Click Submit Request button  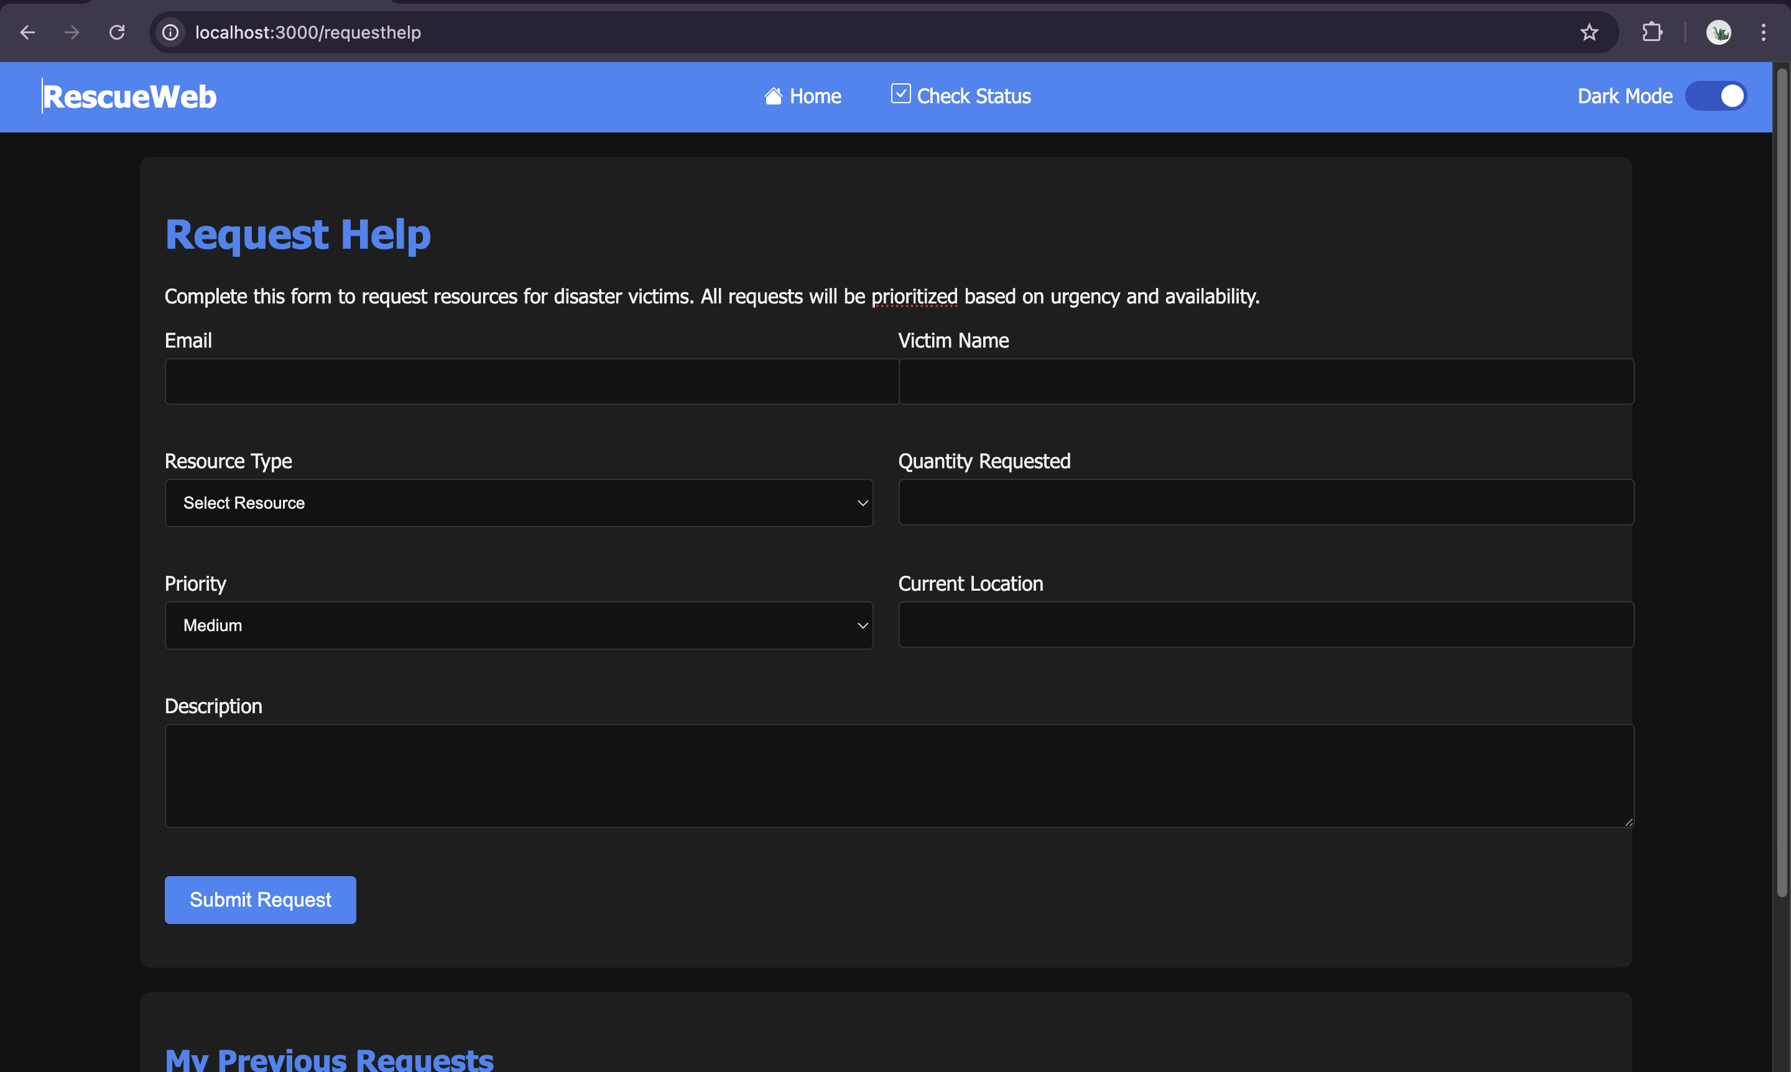click(260, 899)
